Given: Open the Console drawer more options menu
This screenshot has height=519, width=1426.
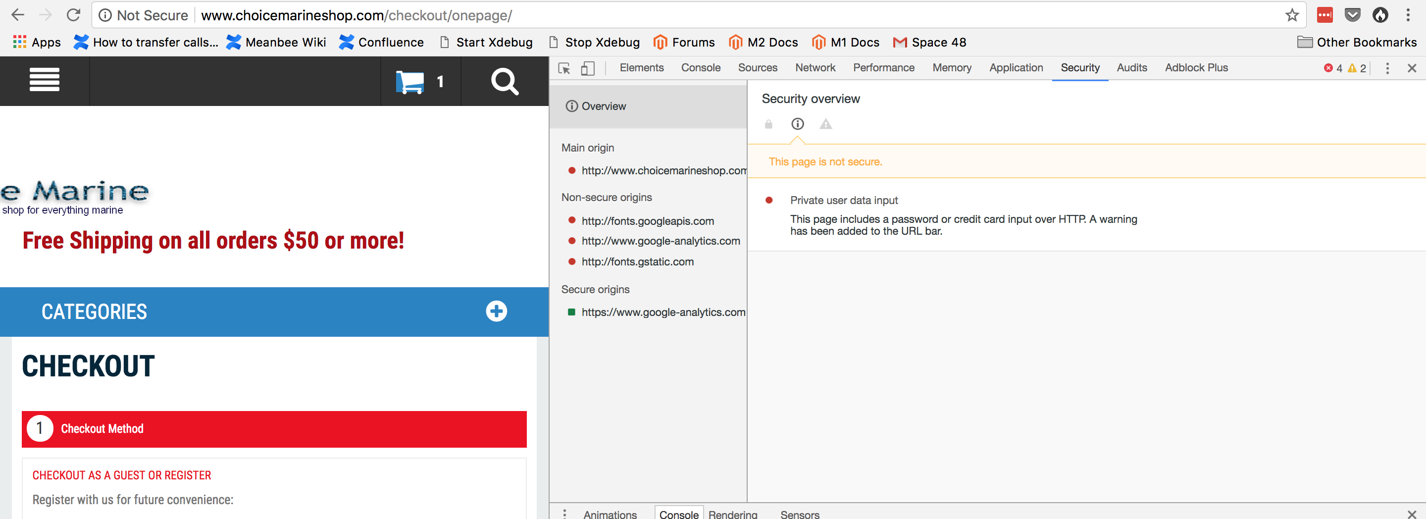Looking at the screenshot, I should pos(564,514).
